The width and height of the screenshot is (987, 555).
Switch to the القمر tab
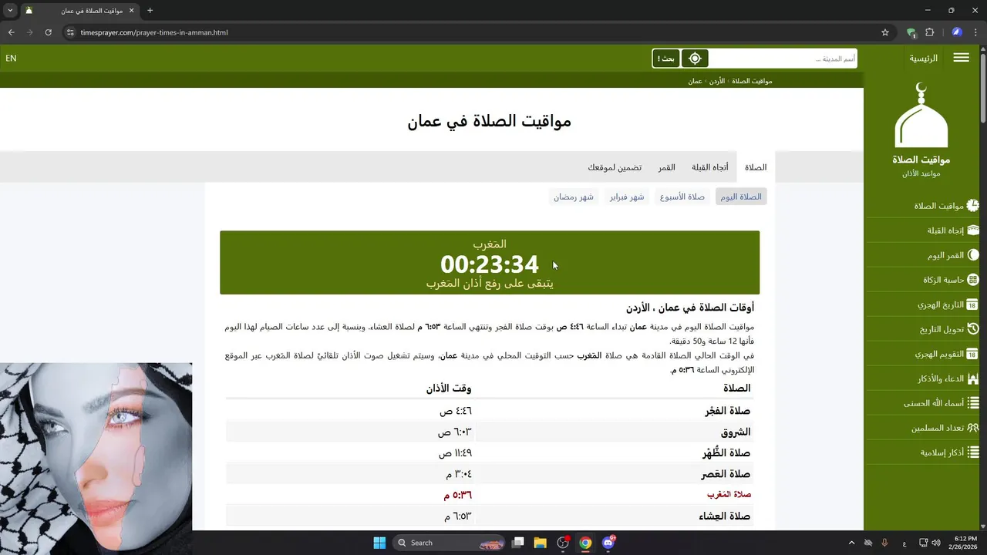click(667, 167)
